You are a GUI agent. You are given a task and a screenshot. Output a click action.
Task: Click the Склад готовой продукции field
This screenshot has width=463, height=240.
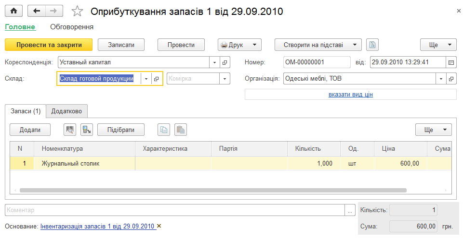coord(99,79)
